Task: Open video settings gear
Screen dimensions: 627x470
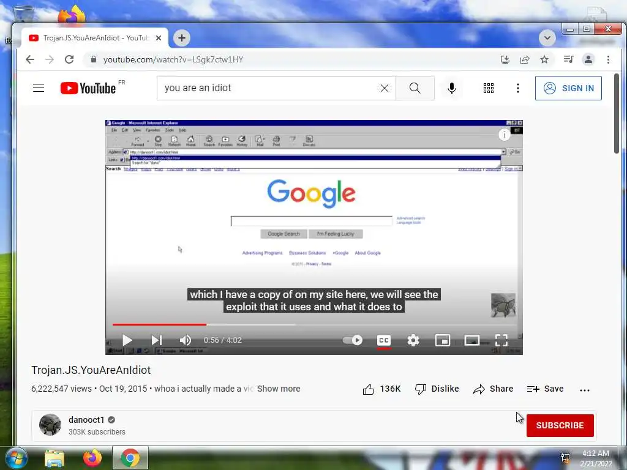Action: [x=413, y=340]
